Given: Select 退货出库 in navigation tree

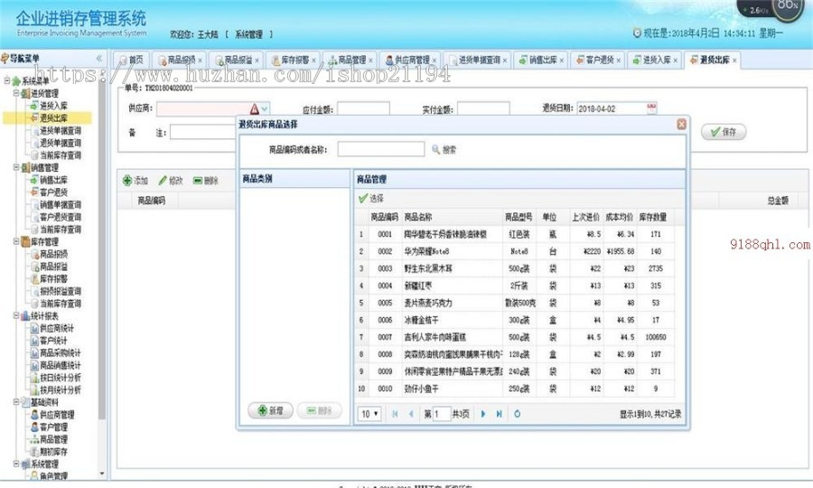Looking at the screenshot, I should click(x=53, y=118).
